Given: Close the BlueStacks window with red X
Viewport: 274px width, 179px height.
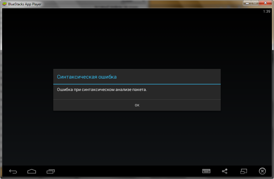Looking at the screenshot, I should coord(265,3).
